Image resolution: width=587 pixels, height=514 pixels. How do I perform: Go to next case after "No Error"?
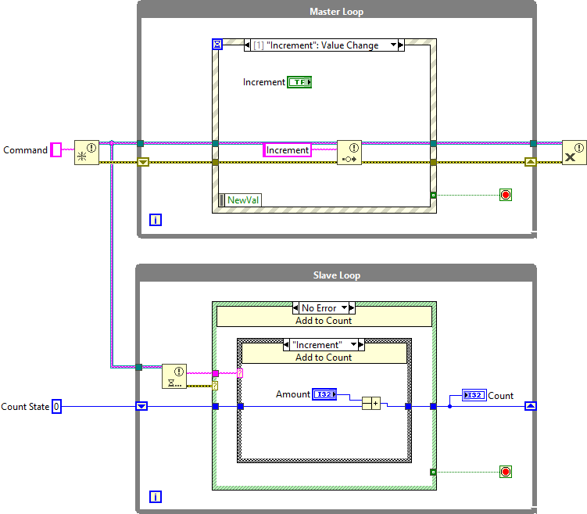tap(351, 308)
